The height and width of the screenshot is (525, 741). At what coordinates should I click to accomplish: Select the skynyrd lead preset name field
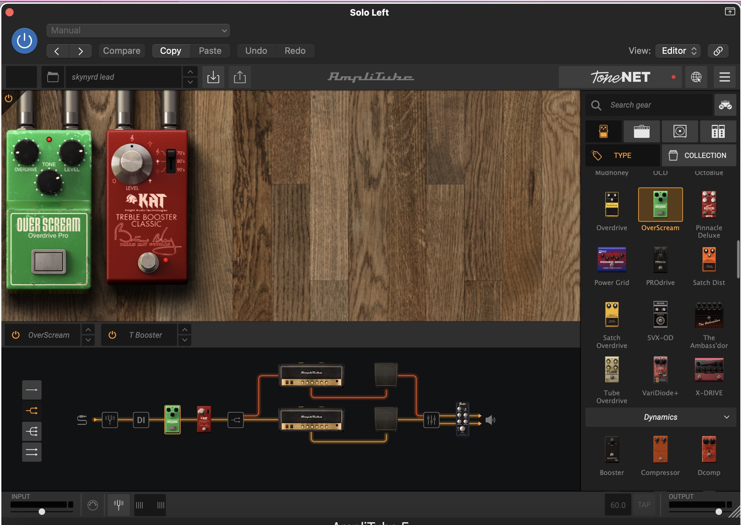(x=124, y=77)
